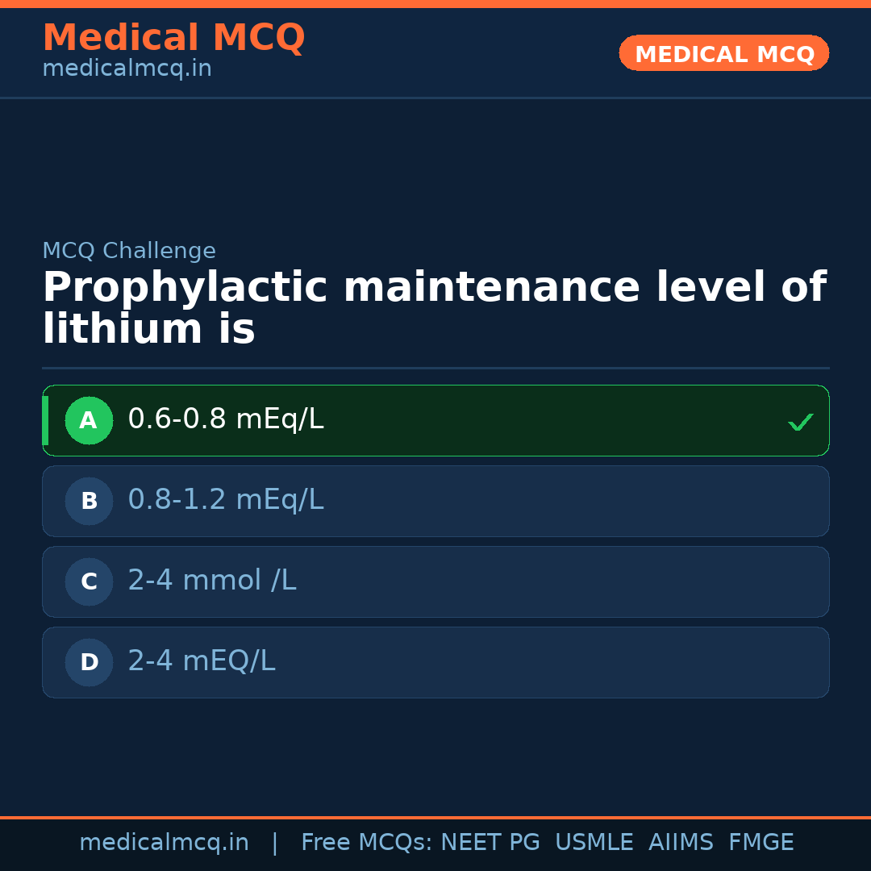Click the circular D option badge
This screenshot has width=871, height=871.
pyautogui.click(x=89, y=663)
